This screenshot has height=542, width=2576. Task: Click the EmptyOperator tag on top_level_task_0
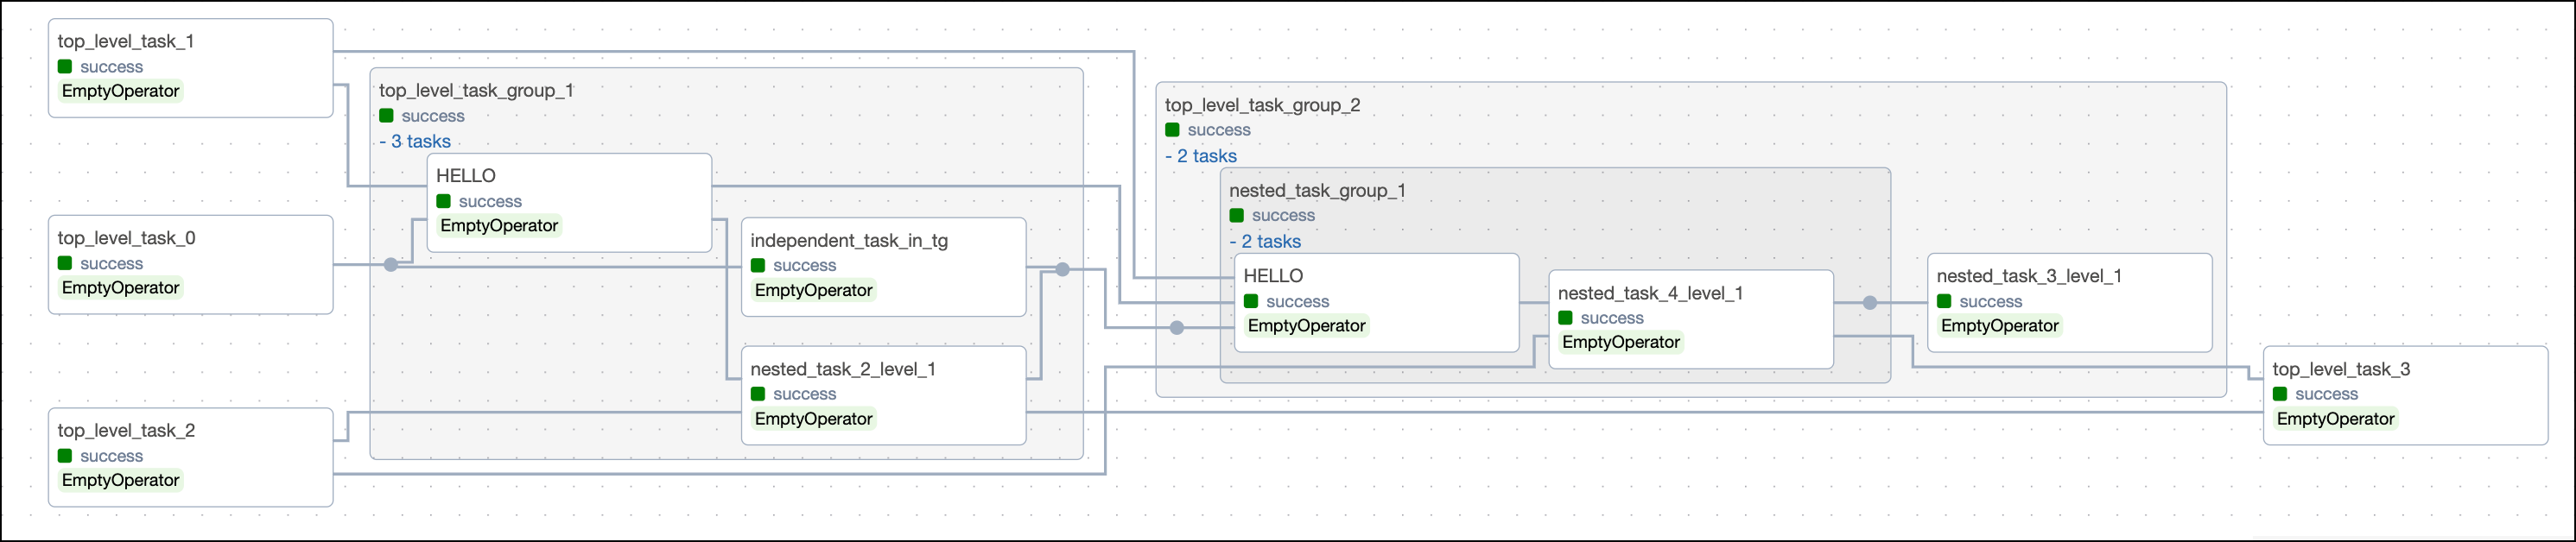point(121,288)
